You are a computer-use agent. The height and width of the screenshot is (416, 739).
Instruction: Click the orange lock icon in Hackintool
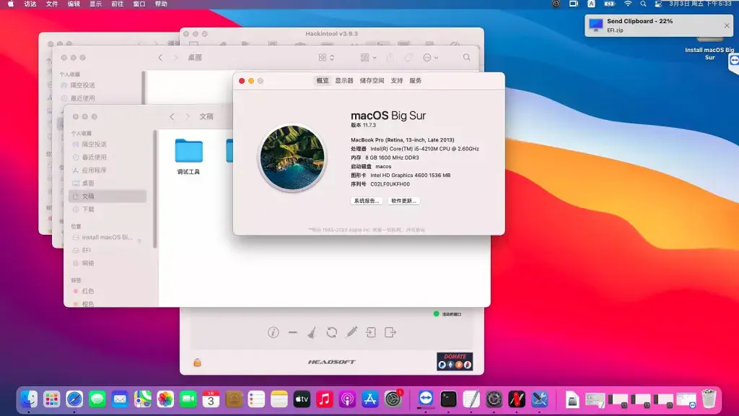(198, 363)
